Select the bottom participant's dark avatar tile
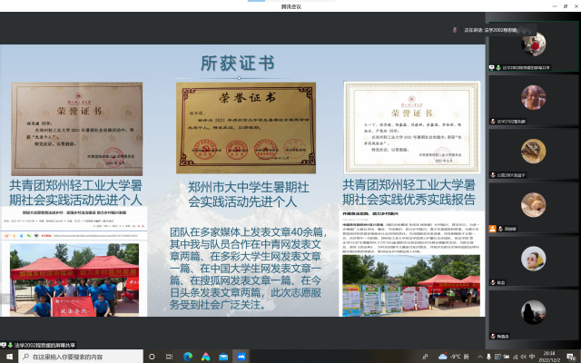Image resolution: width=581 pixels, height=363 pixels. tap(533, 312)
